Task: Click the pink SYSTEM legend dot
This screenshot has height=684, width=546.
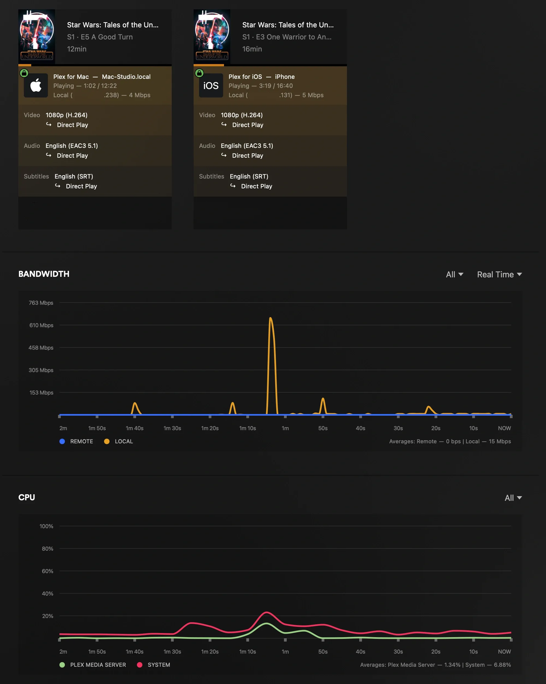Action: tap(140, 665)
